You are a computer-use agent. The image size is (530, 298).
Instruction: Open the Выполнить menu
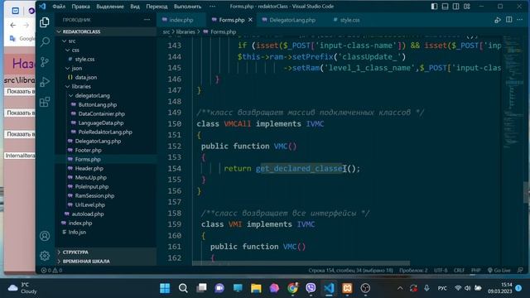click(x=188, y=7)
